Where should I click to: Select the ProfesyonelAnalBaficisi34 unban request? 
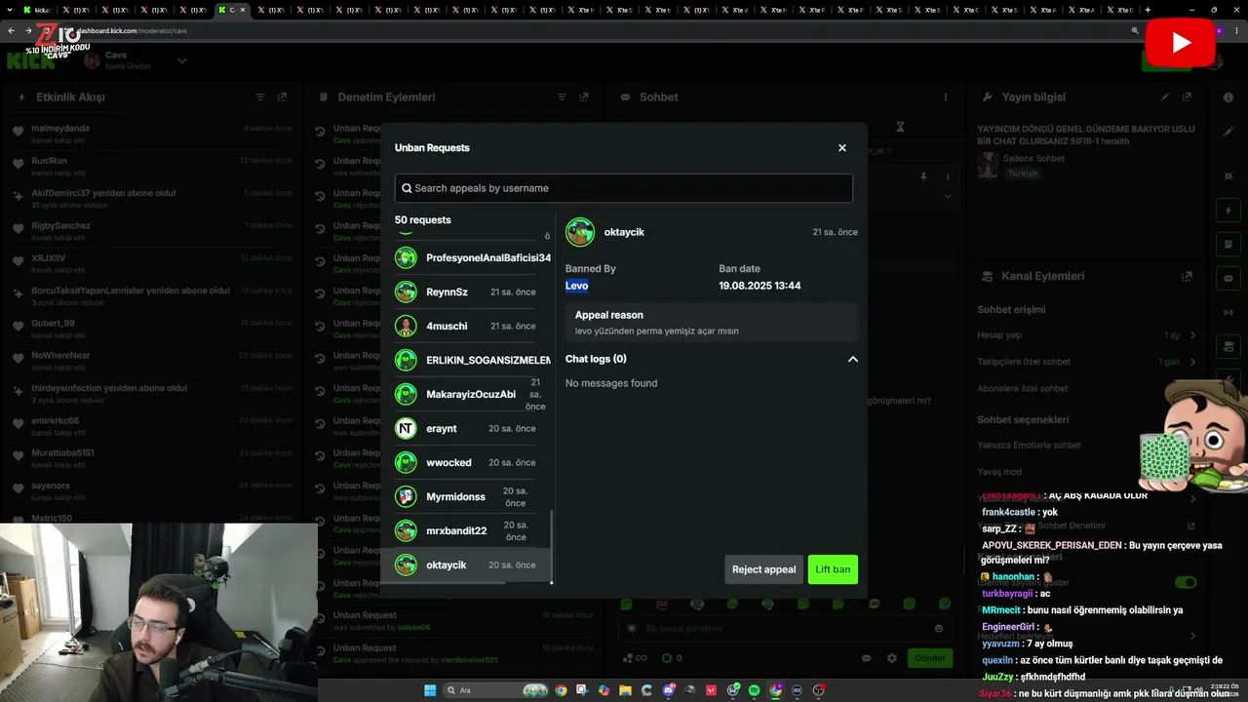point(473,257)
